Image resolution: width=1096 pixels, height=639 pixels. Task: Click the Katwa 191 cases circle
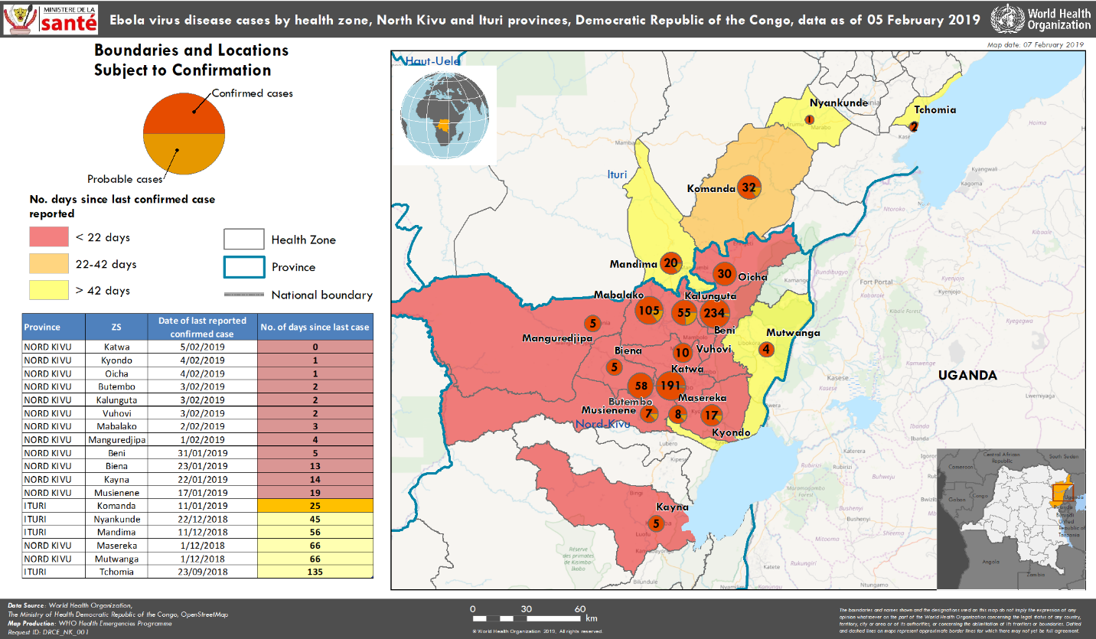(x=670, y=385)
